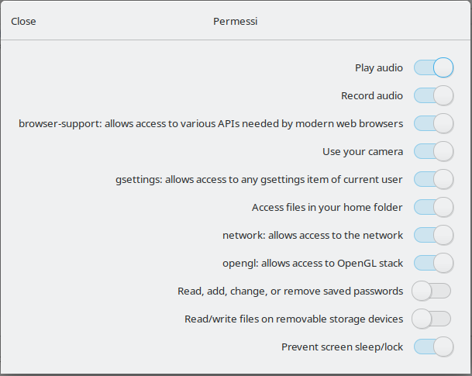Click the 'Prevent screen sleep/lock' label text
The image size is (472, 376).
coord(342,347)
